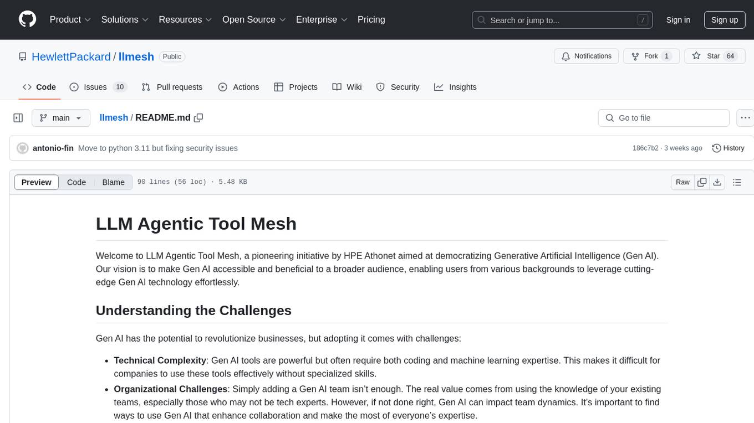This screenshot has height=423, width=754.
Task: Switch to Blame view
Action: click(x=114, y=182)
